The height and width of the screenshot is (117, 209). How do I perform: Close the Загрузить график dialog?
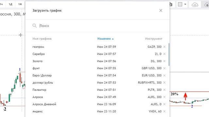tap(161, 10)
